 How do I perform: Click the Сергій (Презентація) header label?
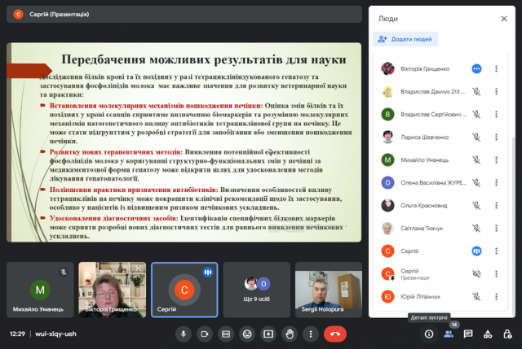59,15
